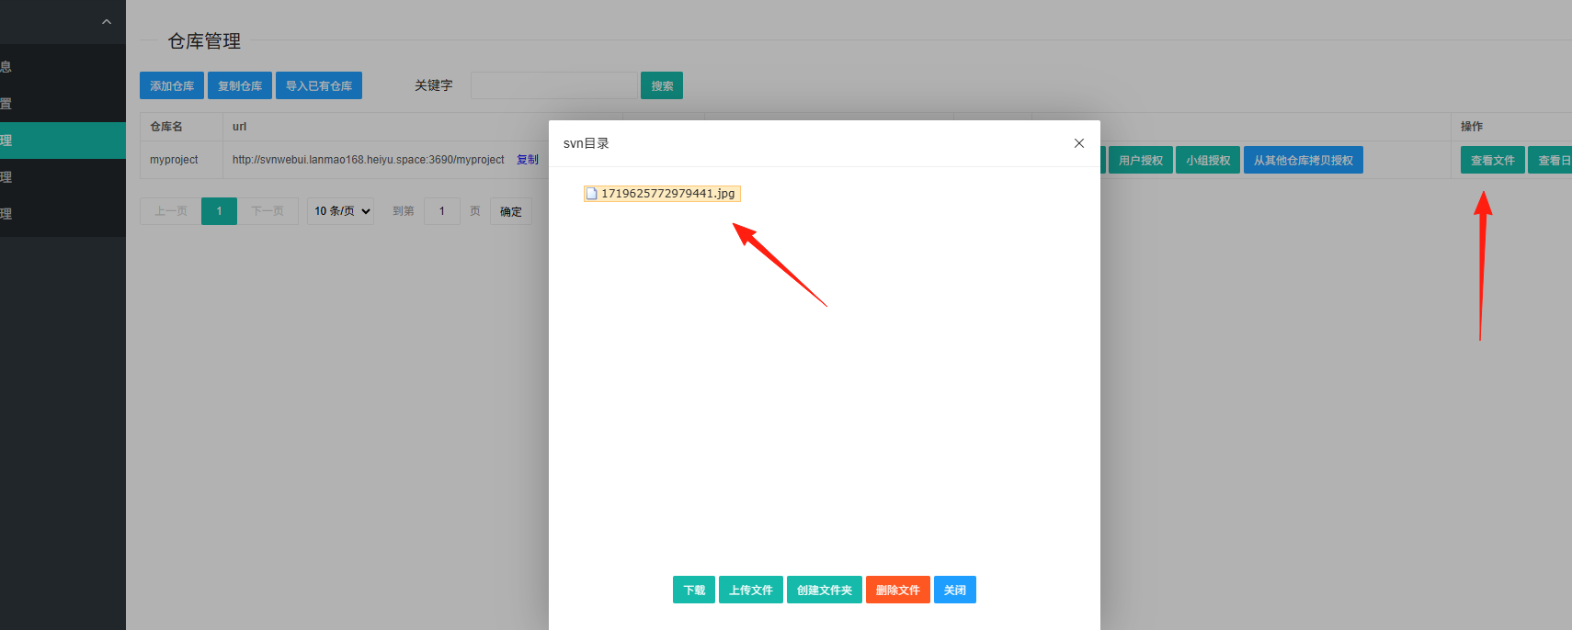The height and width of the screenshot is (630, 1572).
Task: Click the 创建文件夹 button
Action: [825, 590]
